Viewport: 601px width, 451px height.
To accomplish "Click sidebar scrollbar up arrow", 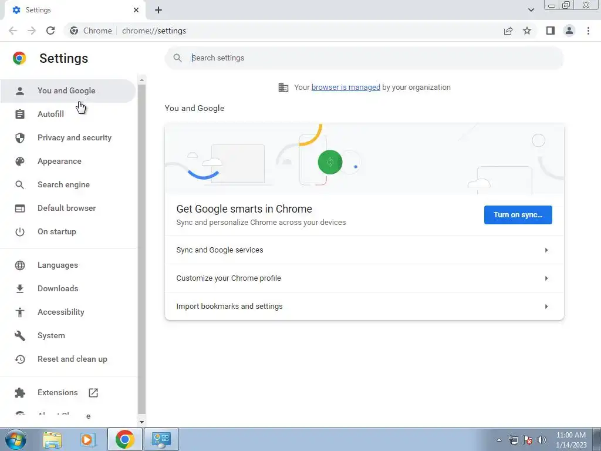I will point(141,80).
